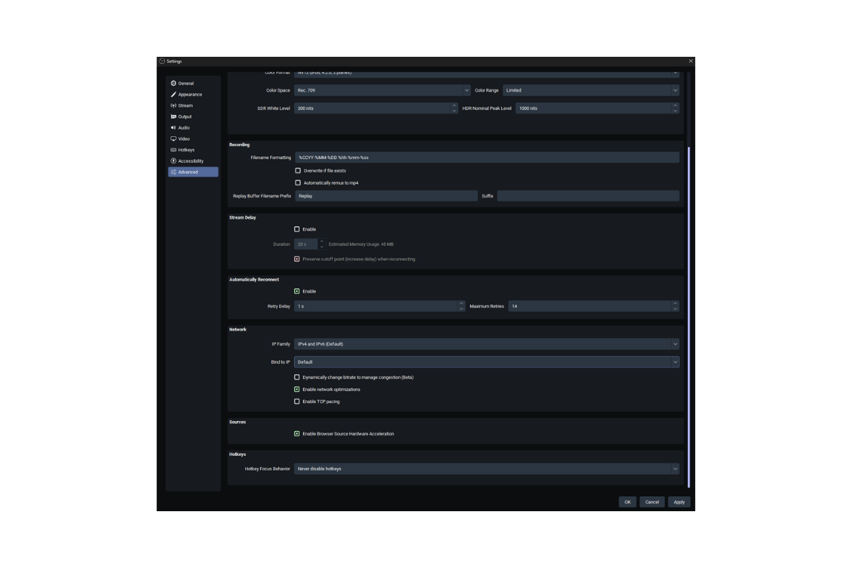Raise Maximum Retries with the up arrow
This screenshot has height=568, width=852.
[x=675, y=304]
